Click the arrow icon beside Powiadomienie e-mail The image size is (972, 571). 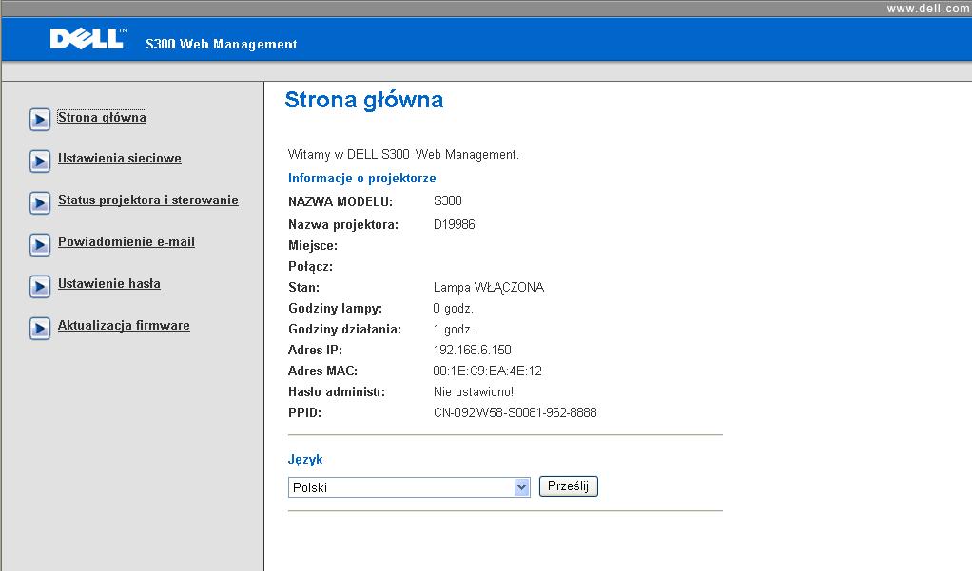tap(40, 244)
